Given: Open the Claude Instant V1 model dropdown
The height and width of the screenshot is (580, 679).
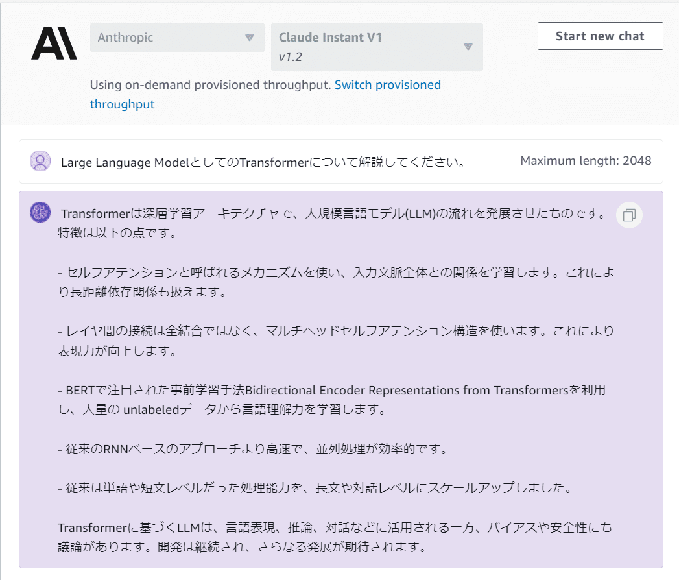Looking at the screenshot, I should coord(377,47).
